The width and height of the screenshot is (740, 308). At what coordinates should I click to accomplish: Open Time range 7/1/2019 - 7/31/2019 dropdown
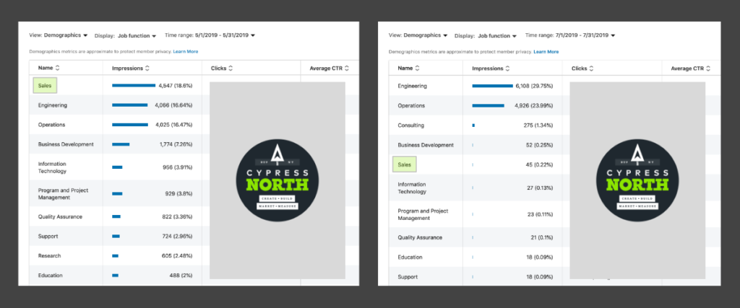click(x=570, y=35)
